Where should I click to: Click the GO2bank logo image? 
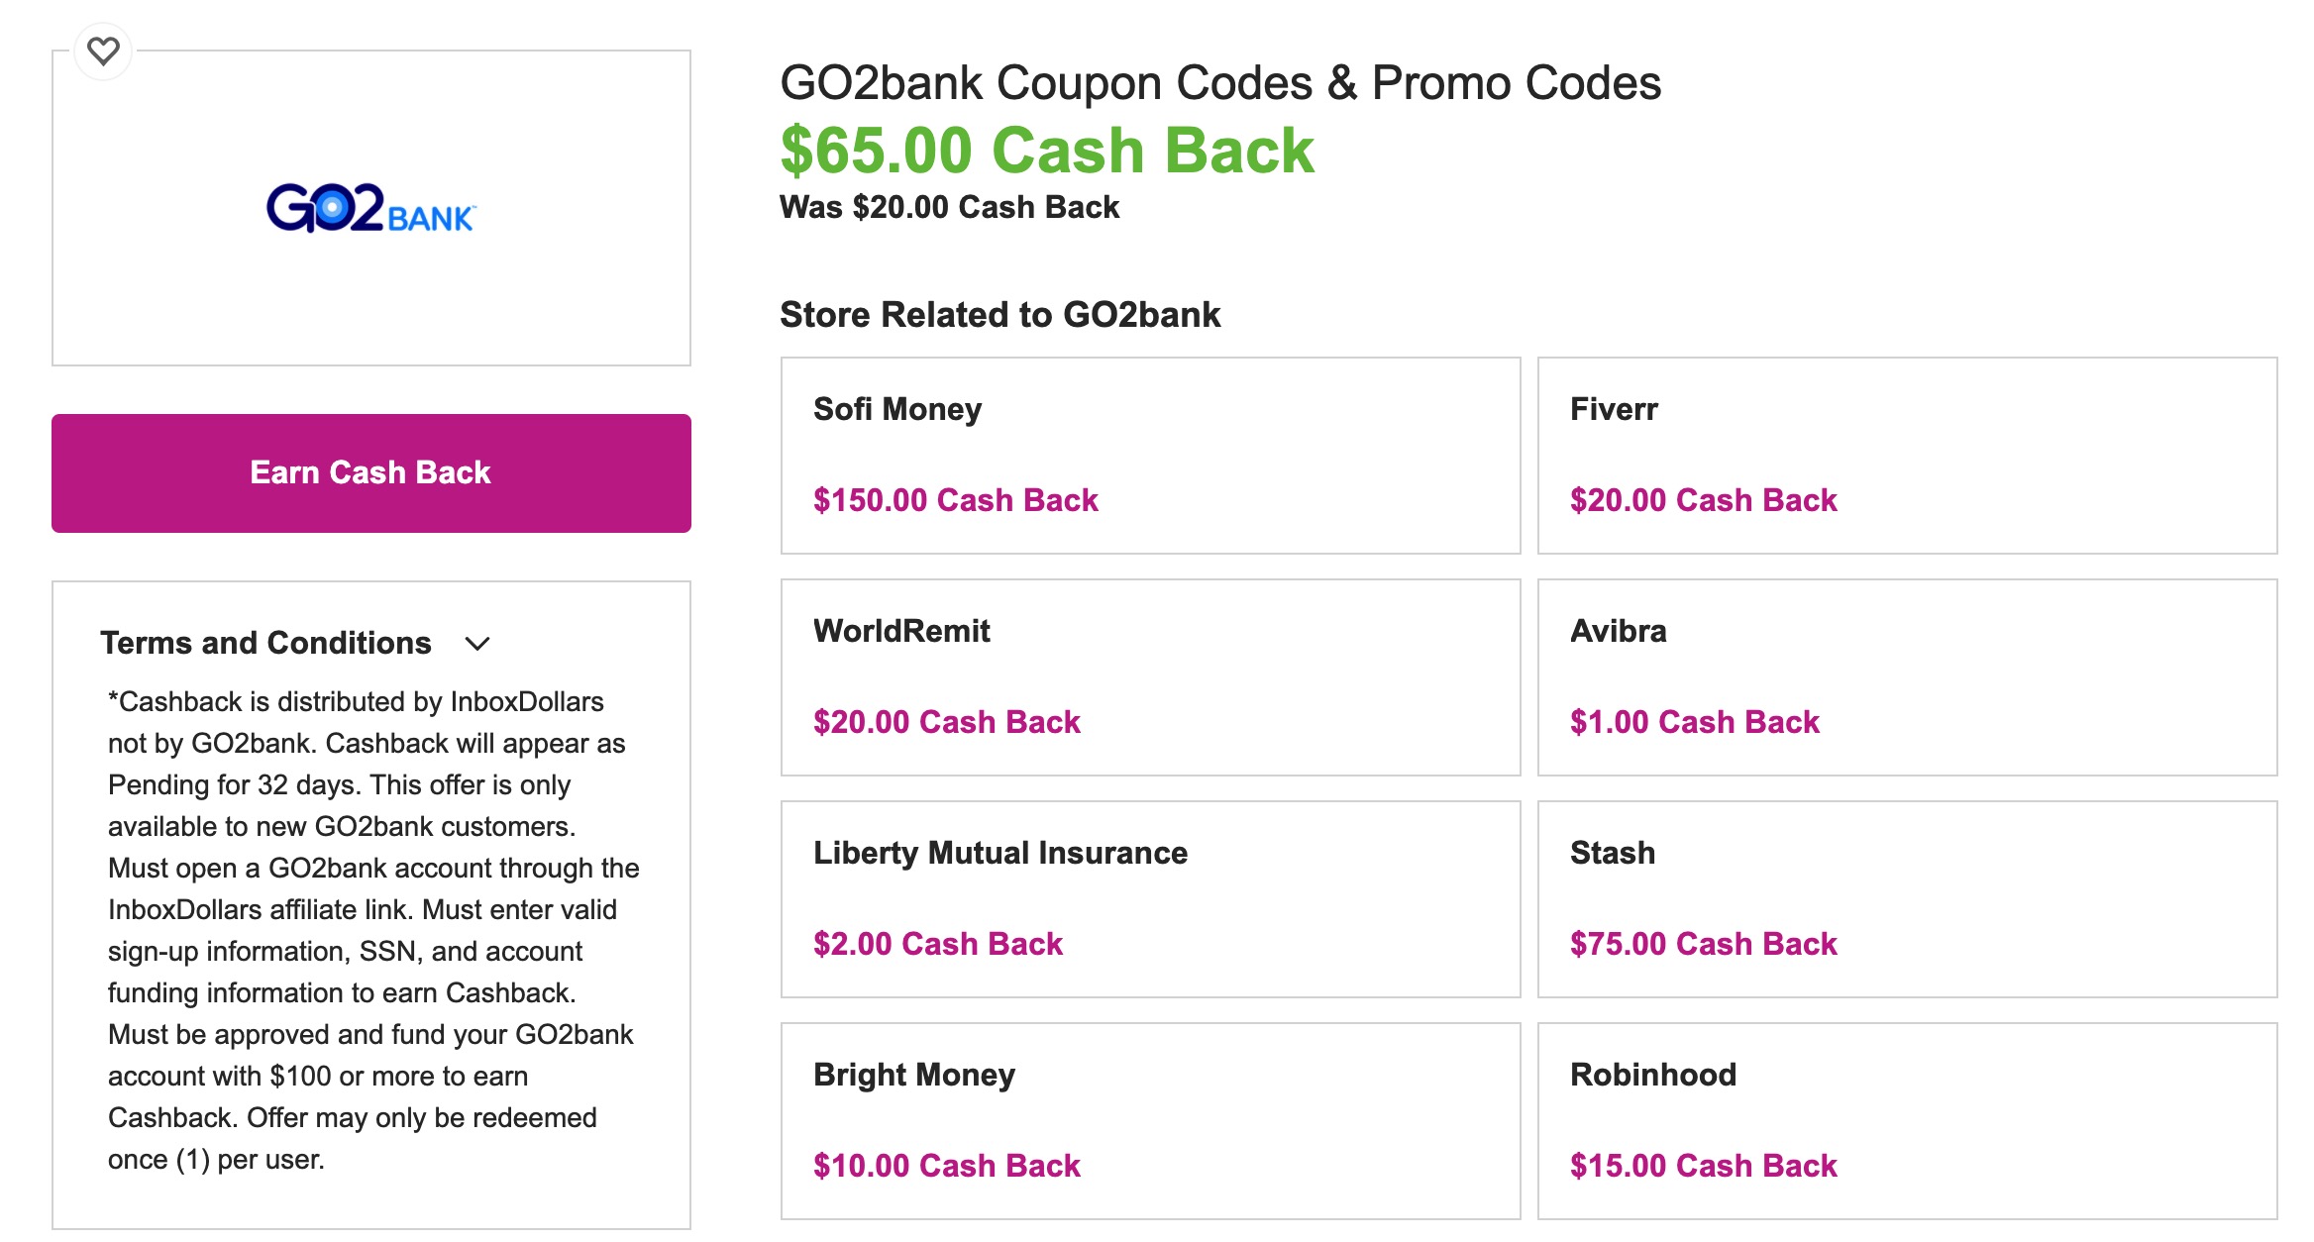click(x=371, y=208)
